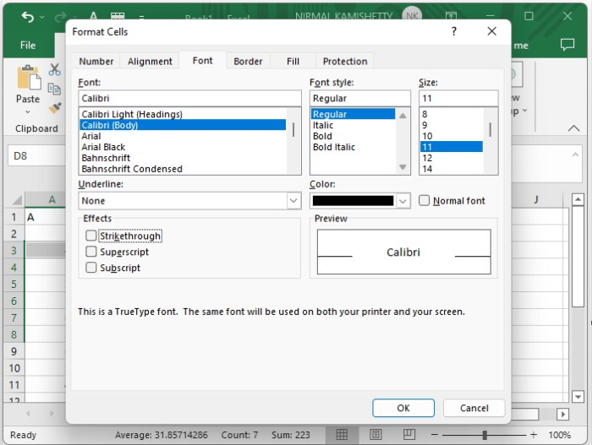Open the Alignment tab

pyautogui.click(x=150, y=61)
